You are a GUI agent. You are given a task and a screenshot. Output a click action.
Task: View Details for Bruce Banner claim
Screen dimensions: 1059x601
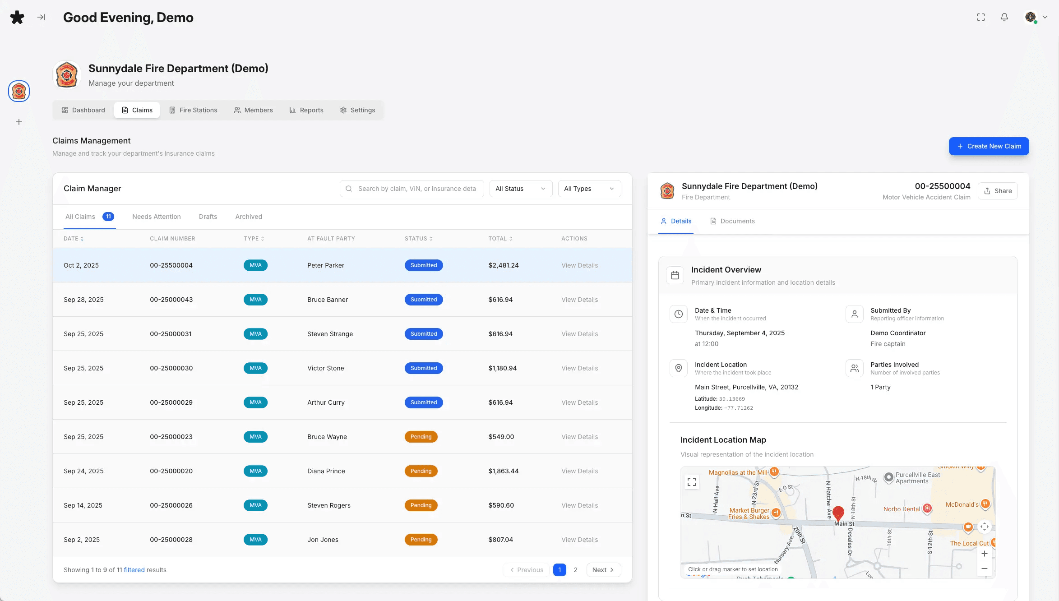pyautogui.click(x=579, y=300)
